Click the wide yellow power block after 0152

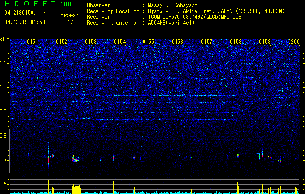coord(77,189)
